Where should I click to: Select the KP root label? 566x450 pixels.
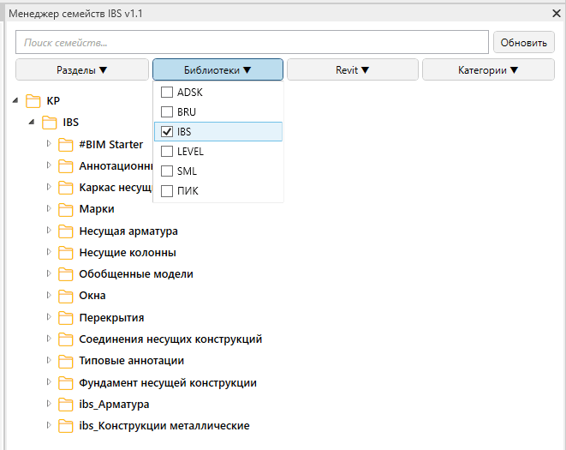point(53,101)
